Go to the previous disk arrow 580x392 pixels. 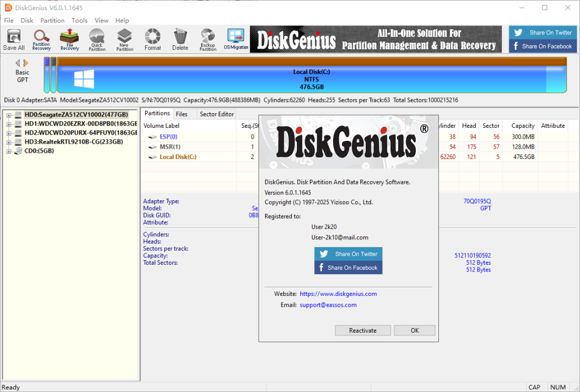click(x=18, y=63)
